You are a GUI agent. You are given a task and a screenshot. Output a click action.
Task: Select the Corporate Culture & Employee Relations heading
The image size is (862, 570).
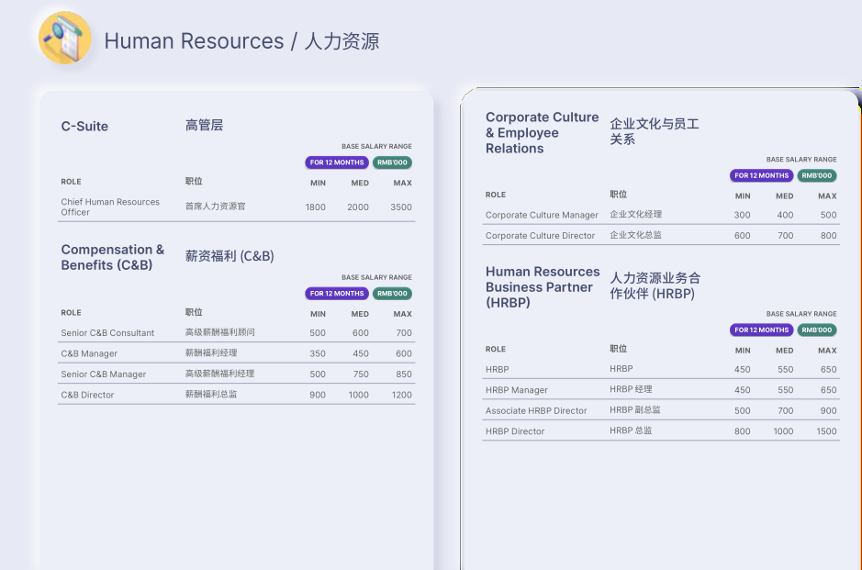(542, 133)
